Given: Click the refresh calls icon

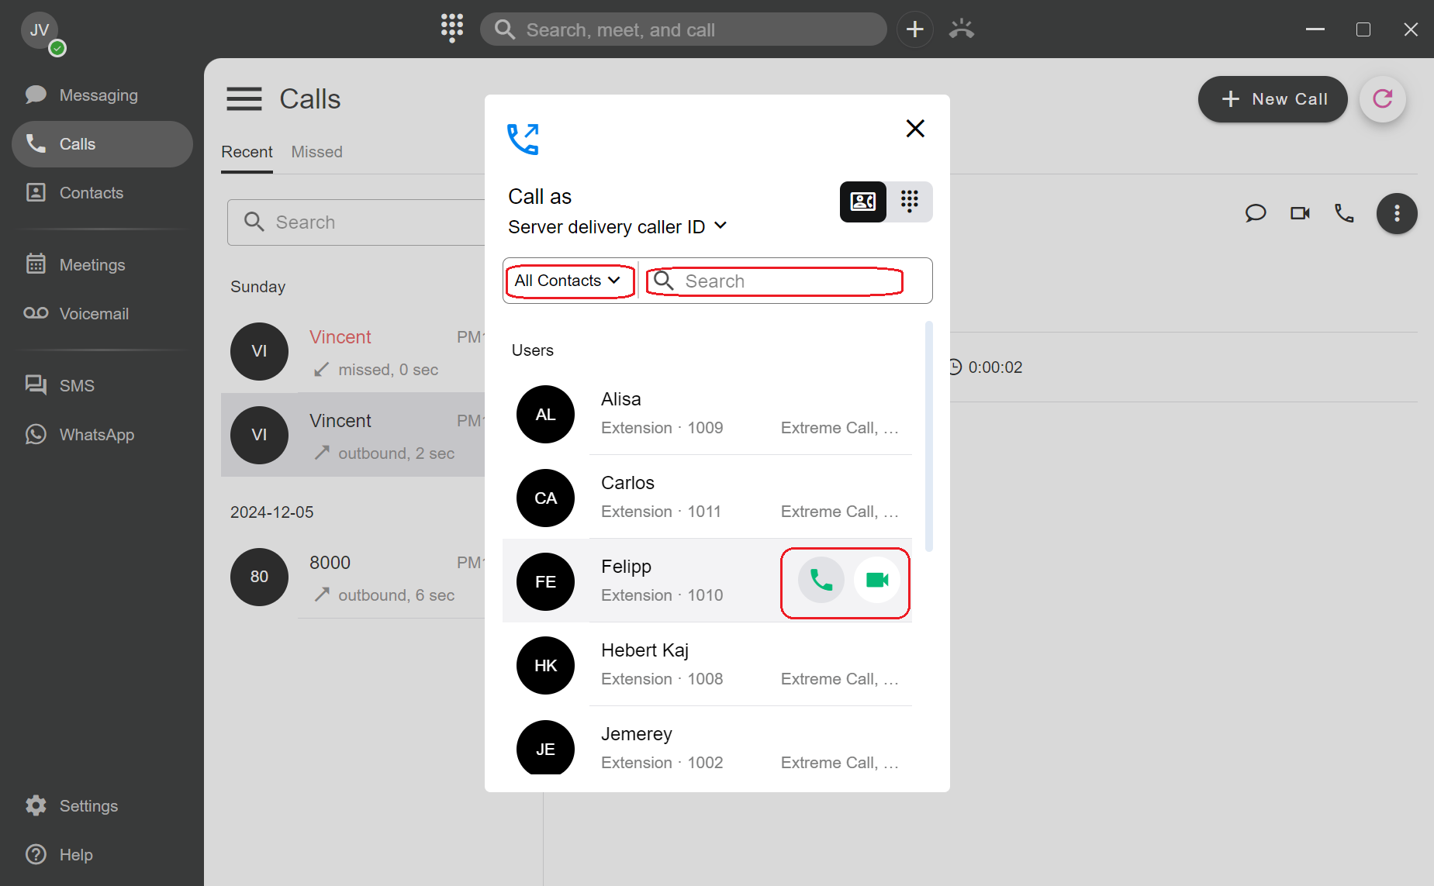Looking at the screenshot, I should tap(1382, 99).
